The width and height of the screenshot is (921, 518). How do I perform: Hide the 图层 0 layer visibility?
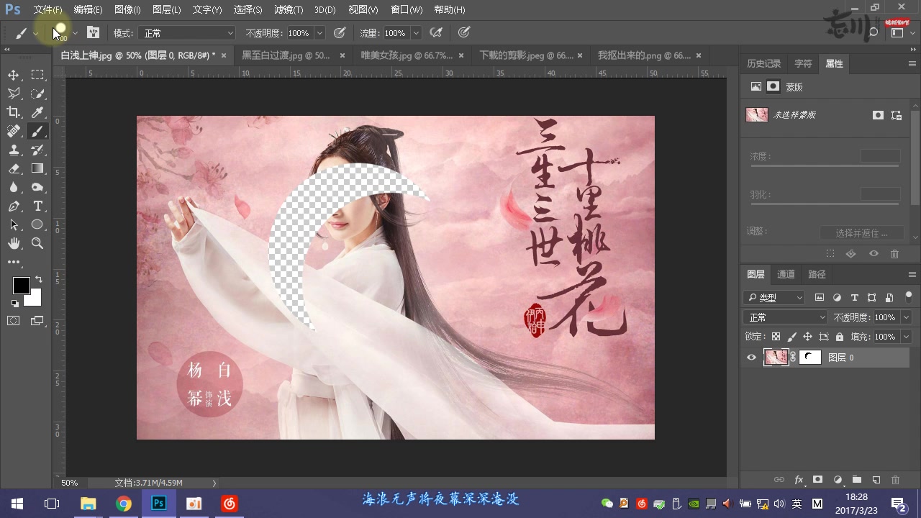coord(751,358)
